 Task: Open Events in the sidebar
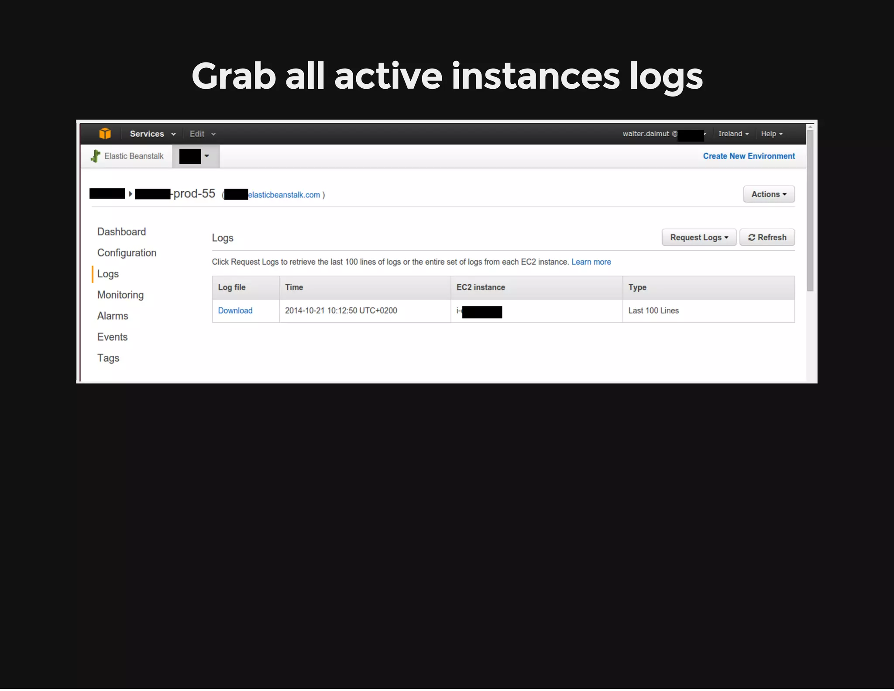[112, 337]
